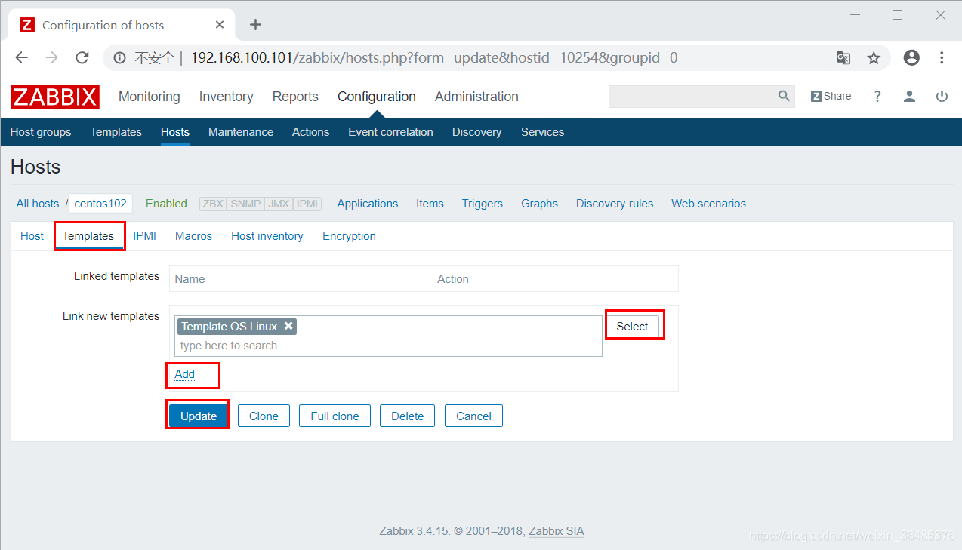The width and height of the screenshot is (962, 550).
Task: Focus the Zabbix global search field
Action: click(692, 97)
